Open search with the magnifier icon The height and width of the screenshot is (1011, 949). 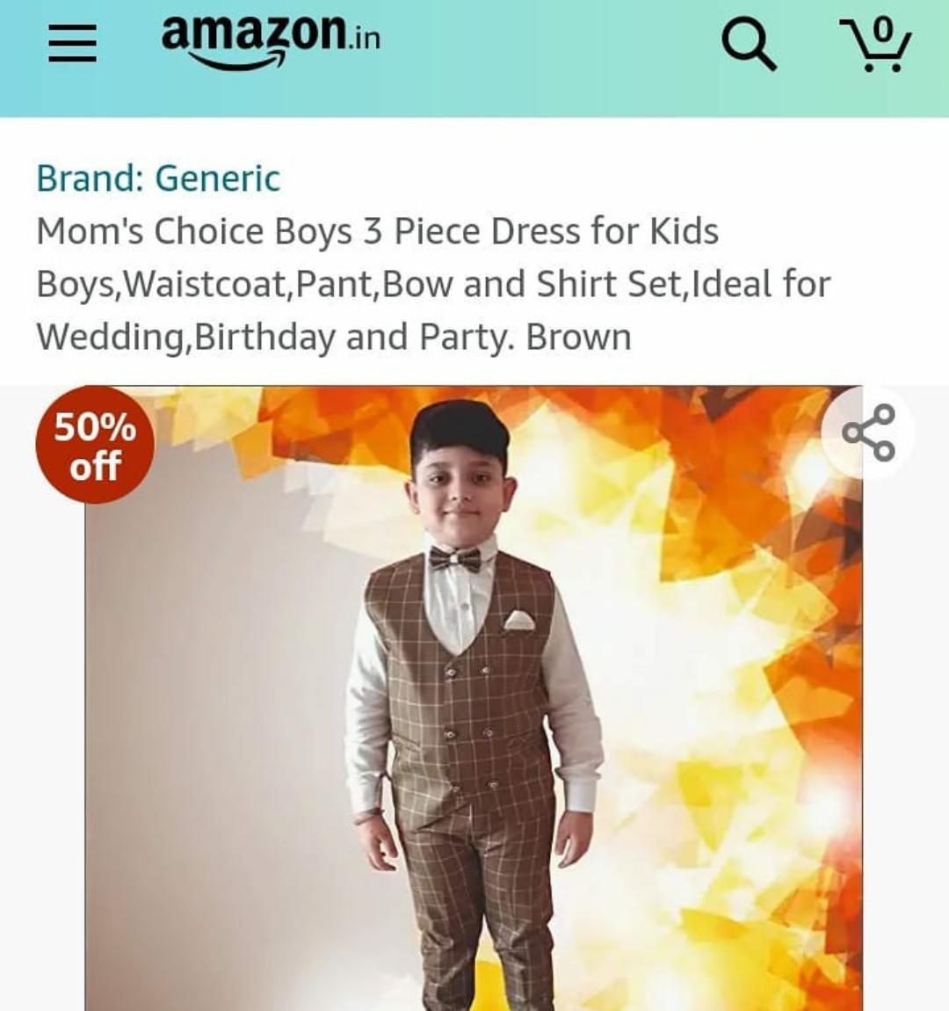coord(749,44)
